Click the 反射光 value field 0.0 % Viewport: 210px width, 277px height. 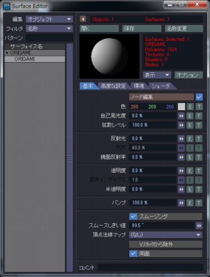[152, 138]
